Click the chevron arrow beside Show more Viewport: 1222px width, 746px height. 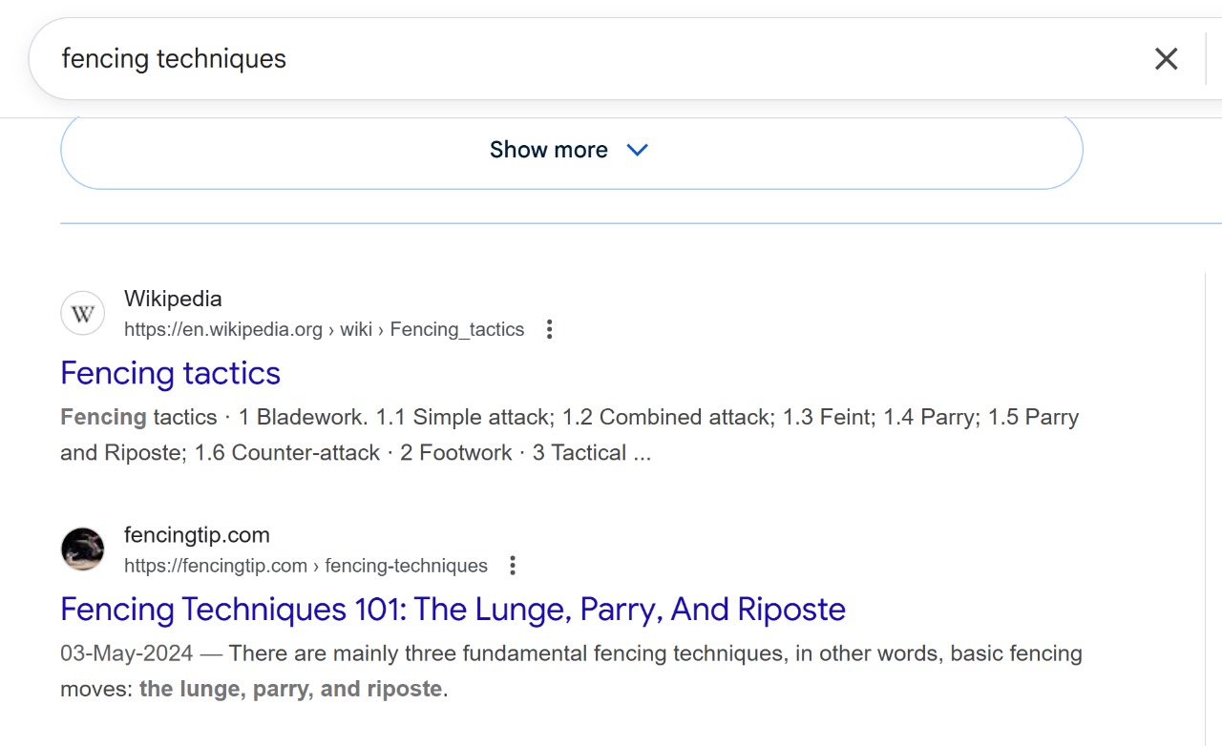tap(637, 150)
